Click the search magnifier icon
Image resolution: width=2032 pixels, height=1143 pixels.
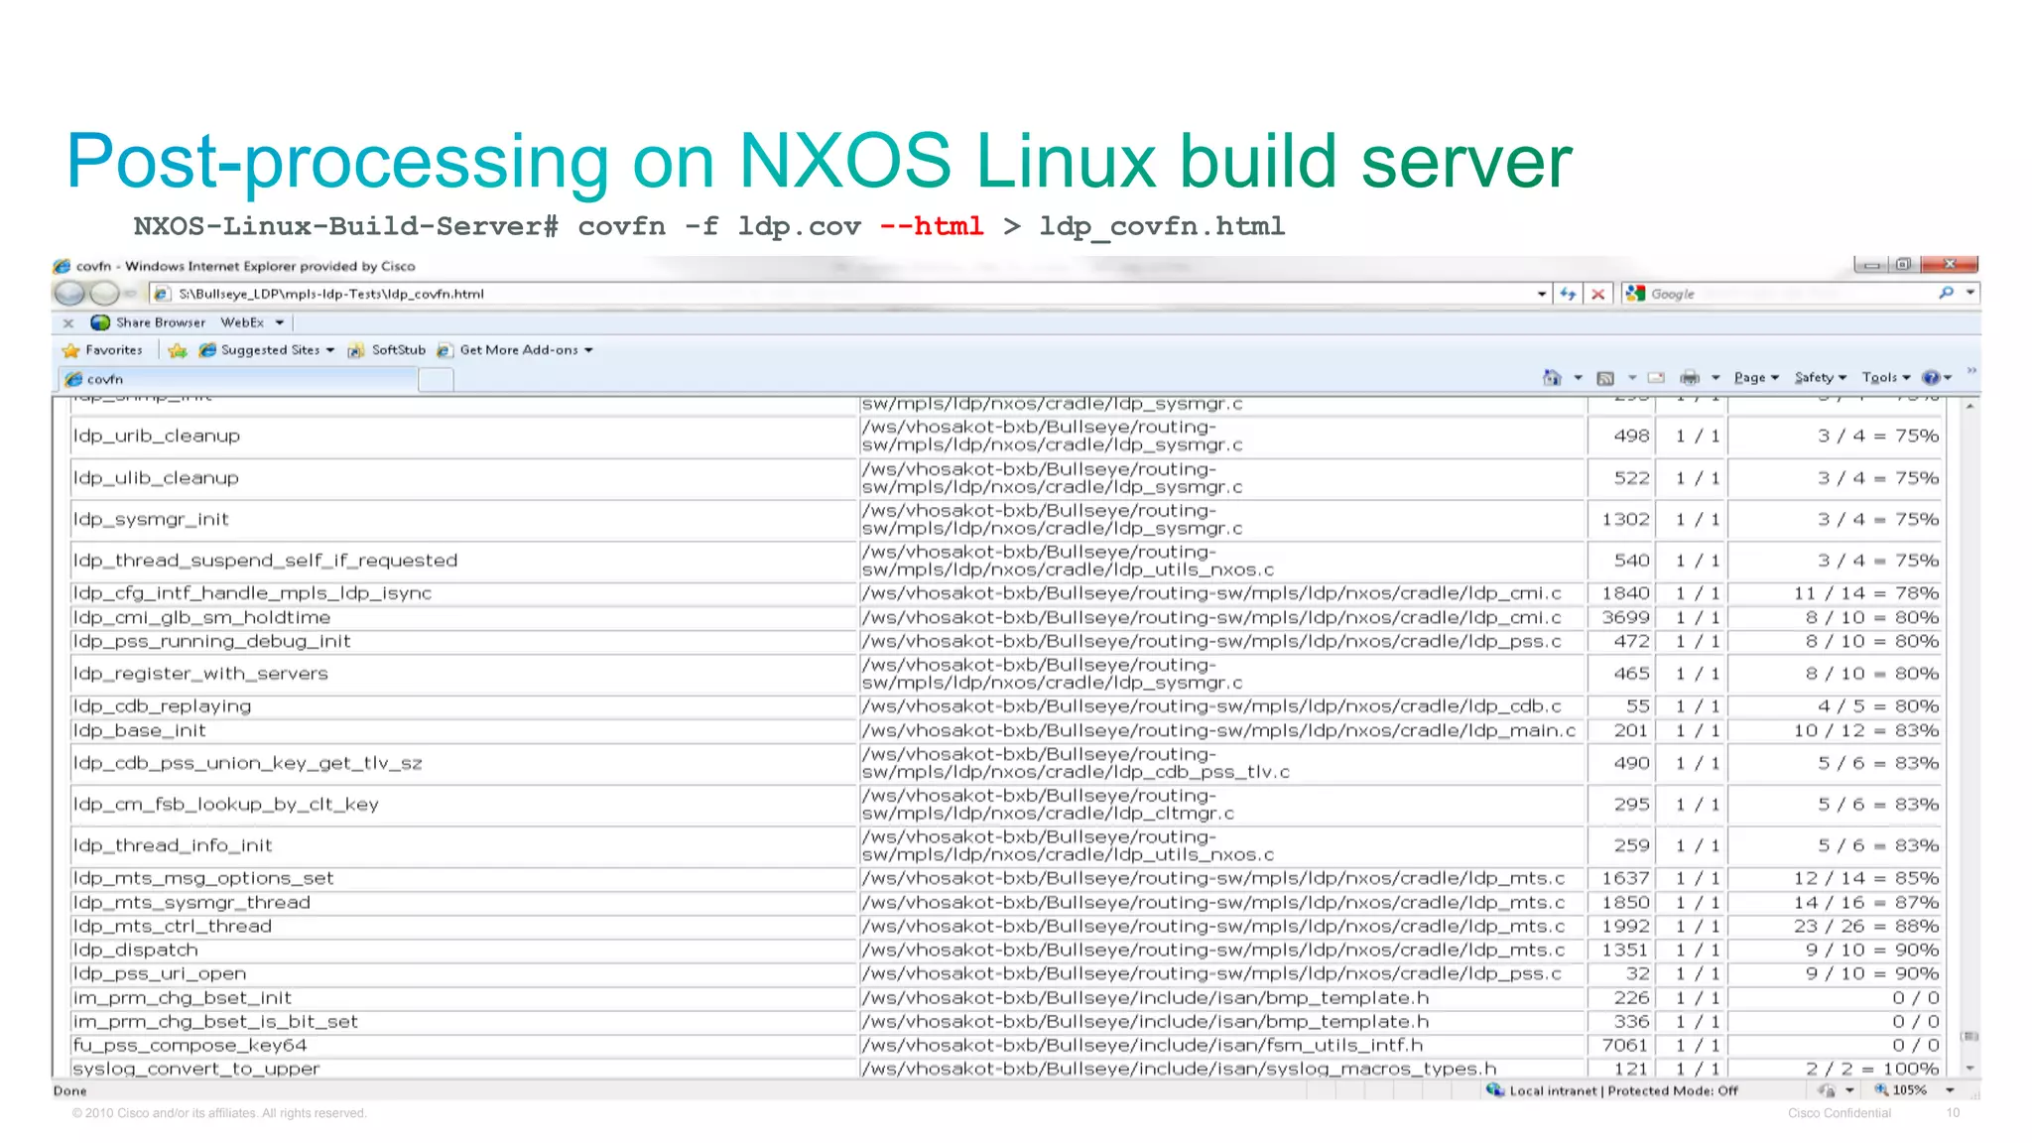pos(1946,293)
